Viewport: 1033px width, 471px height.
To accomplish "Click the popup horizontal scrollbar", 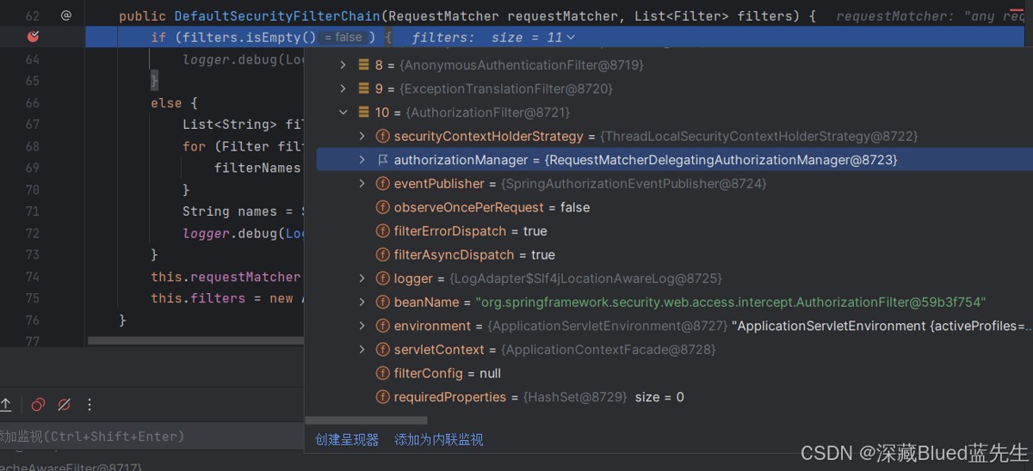I will [367, 420].
